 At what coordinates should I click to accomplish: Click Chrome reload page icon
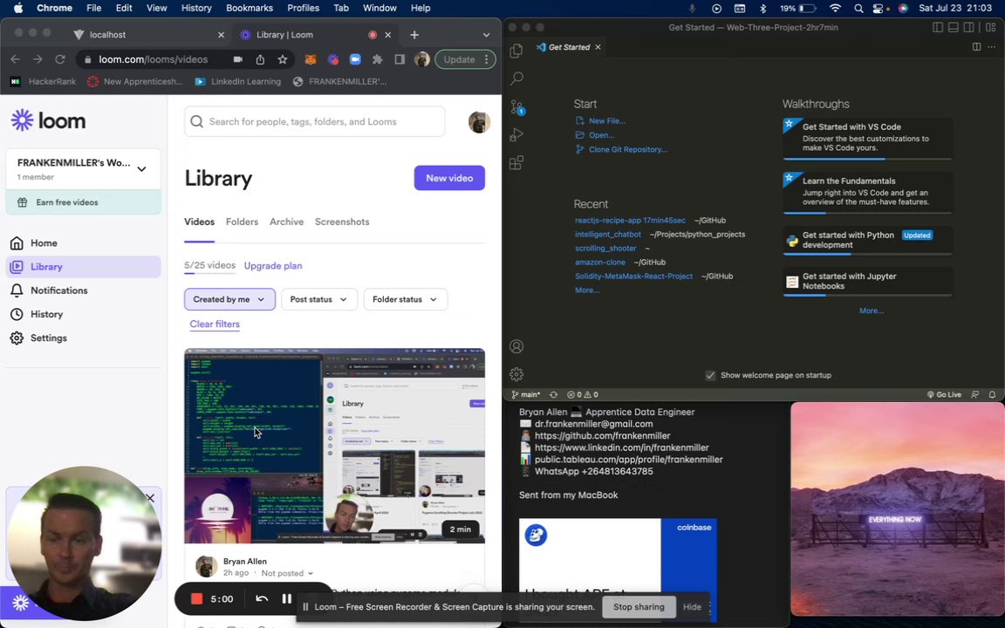point(59,59)
